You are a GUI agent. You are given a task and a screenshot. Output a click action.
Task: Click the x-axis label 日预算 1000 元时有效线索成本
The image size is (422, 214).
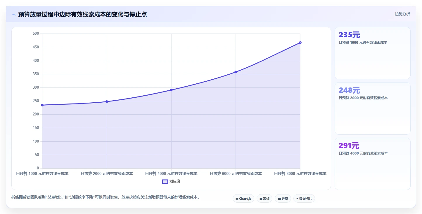[x=42, y=173]
